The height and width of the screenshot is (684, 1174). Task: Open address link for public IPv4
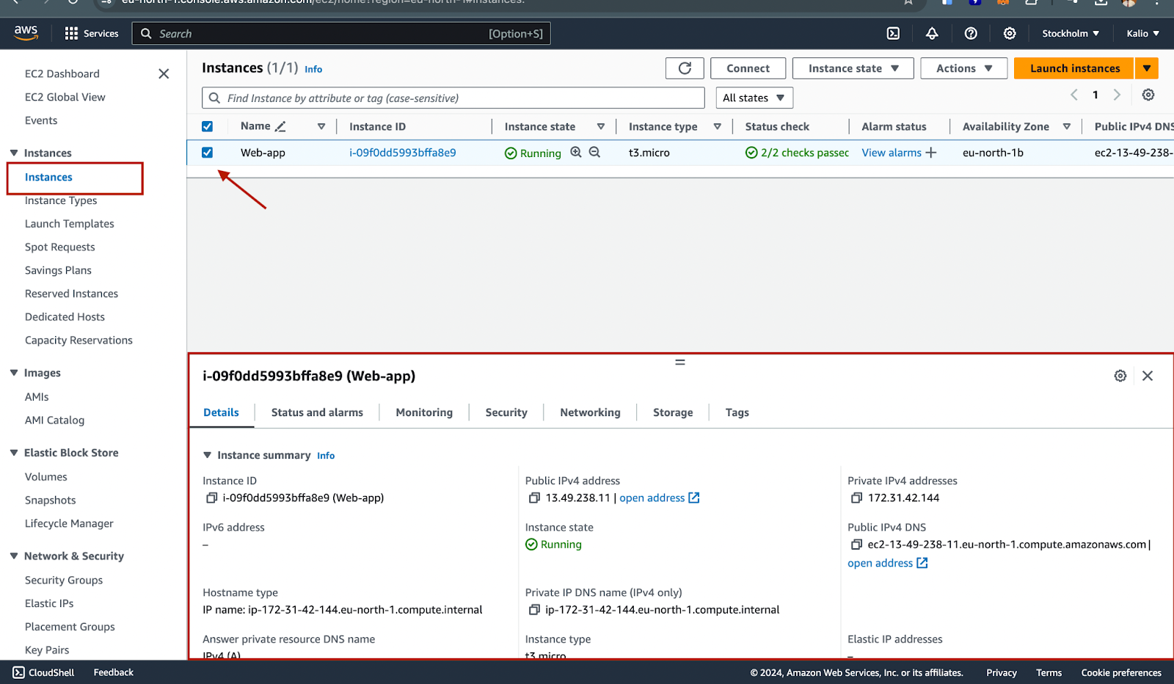[660, 498]
